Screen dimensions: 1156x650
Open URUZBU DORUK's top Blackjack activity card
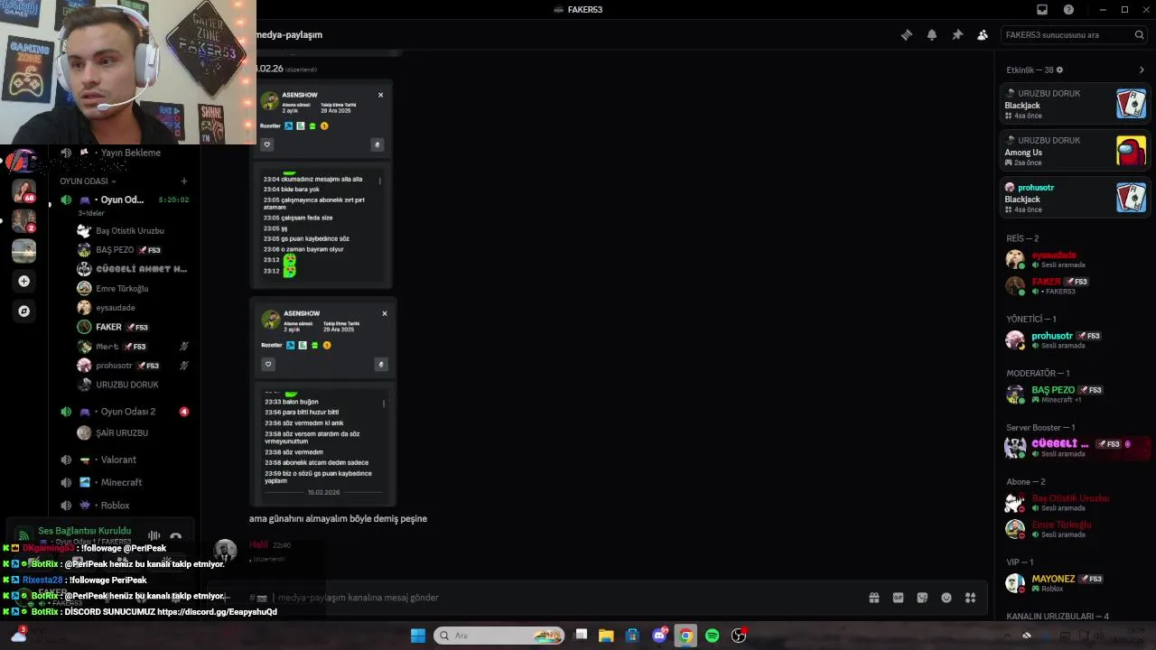click(x=1075, y=104)
